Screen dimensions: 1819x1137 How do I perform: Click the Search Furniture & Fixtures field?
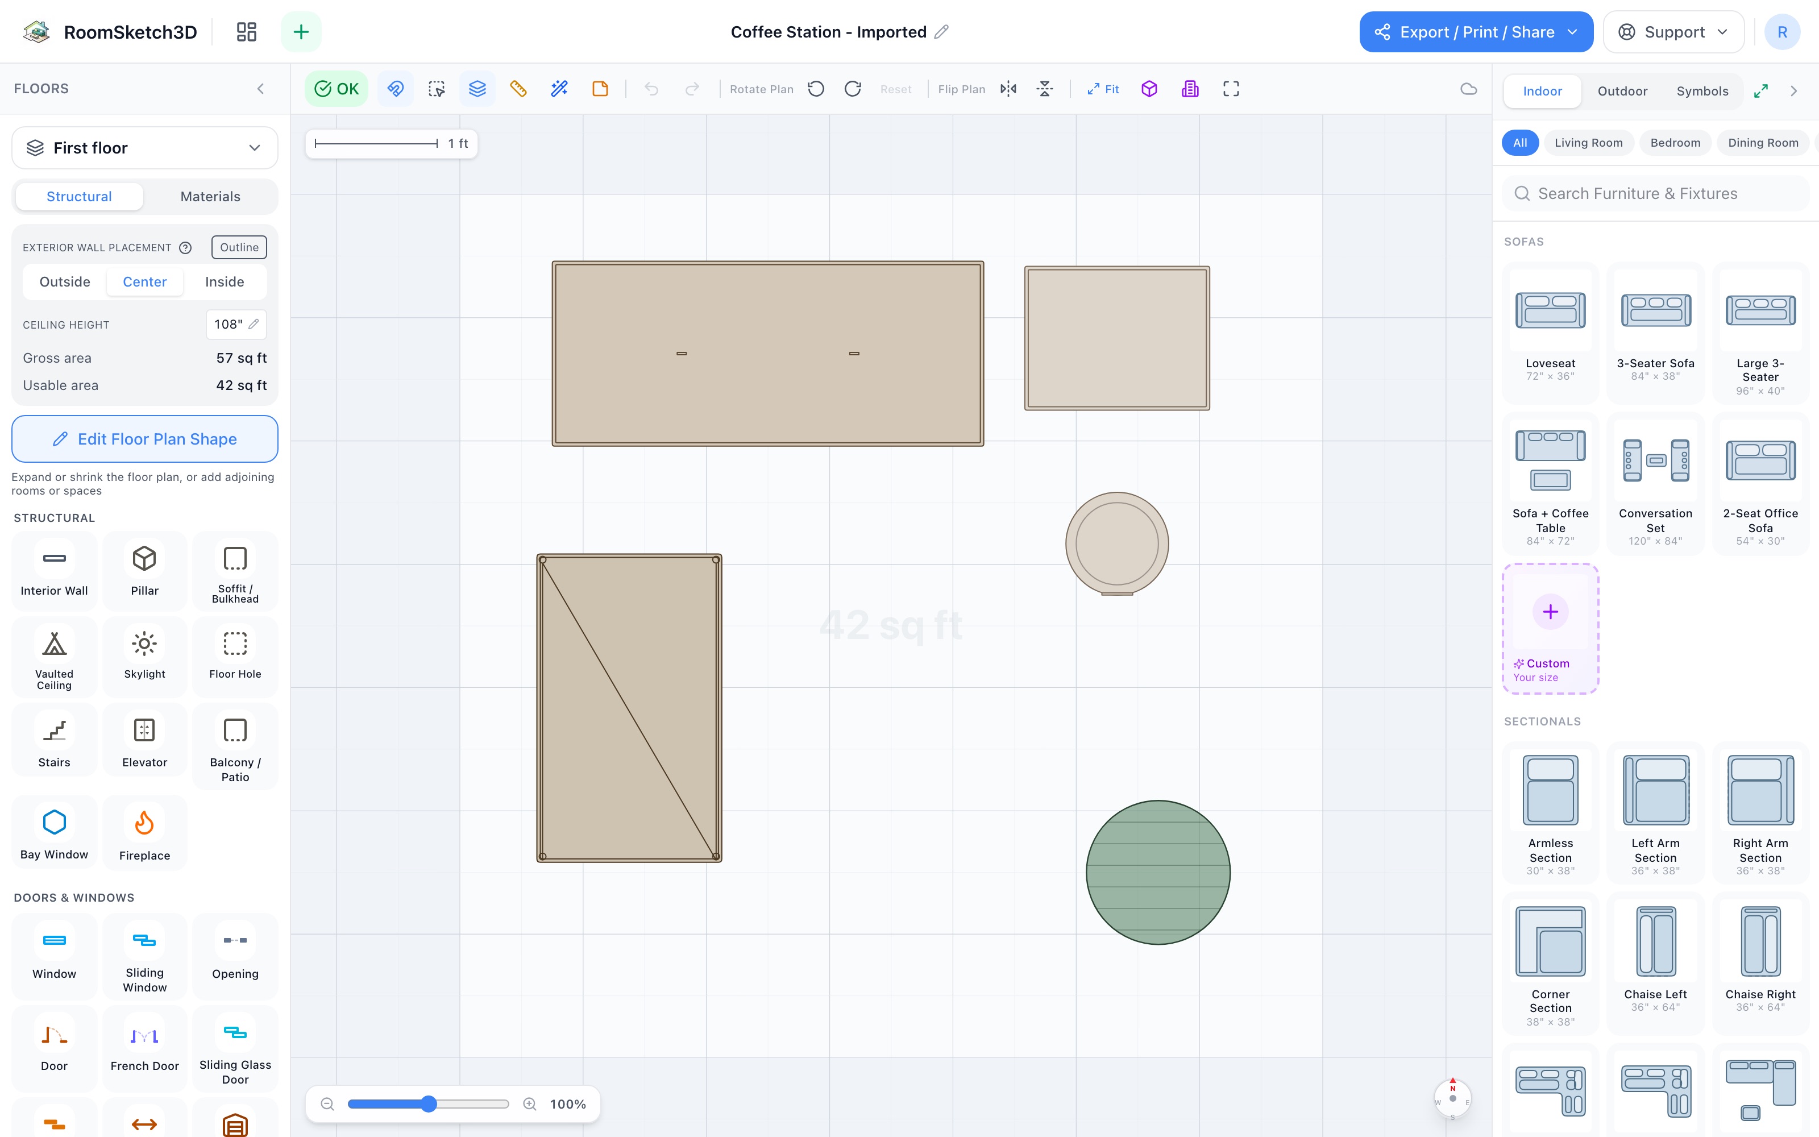pos(1655,193)
